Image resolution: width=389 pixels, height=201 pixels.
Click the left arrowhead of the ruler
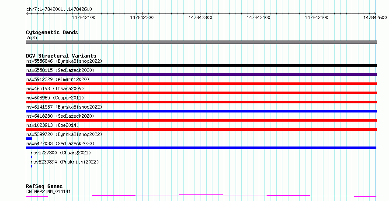click(27, 14)
